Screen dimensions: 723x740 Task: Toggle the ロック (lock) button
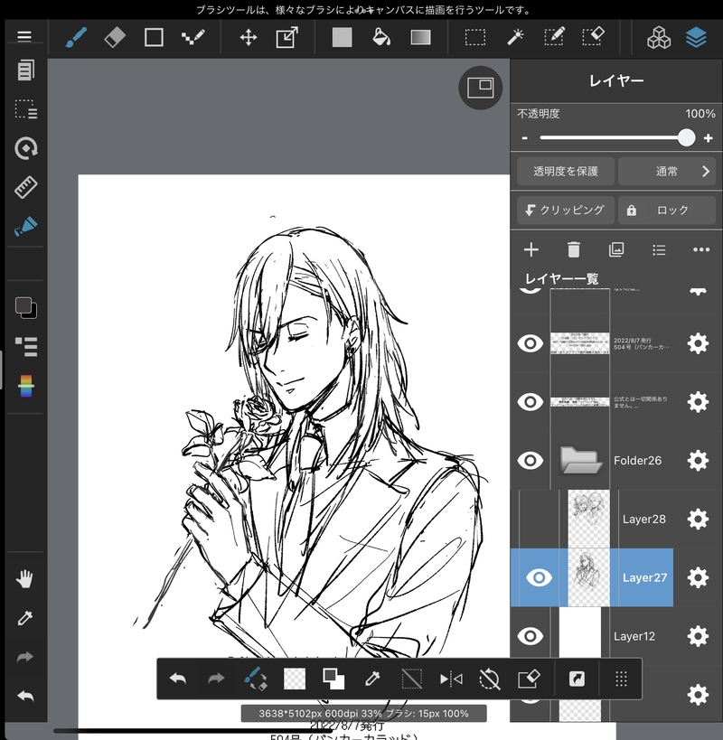click(667, 210)
